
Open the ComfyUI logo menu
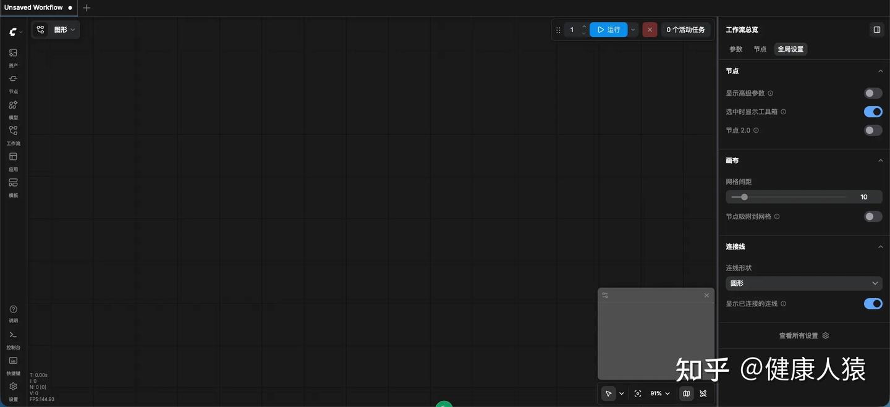(x=13, y=31)
